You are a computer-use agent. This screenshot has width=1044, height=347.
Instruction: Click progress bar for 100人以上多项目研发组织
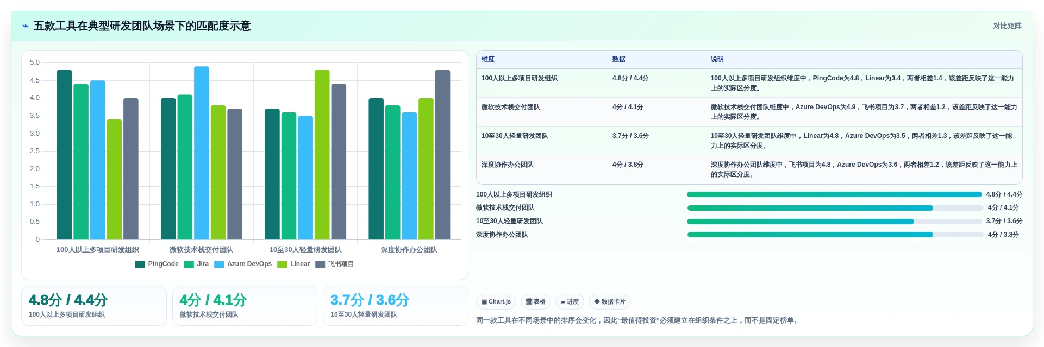pos(834,194)
